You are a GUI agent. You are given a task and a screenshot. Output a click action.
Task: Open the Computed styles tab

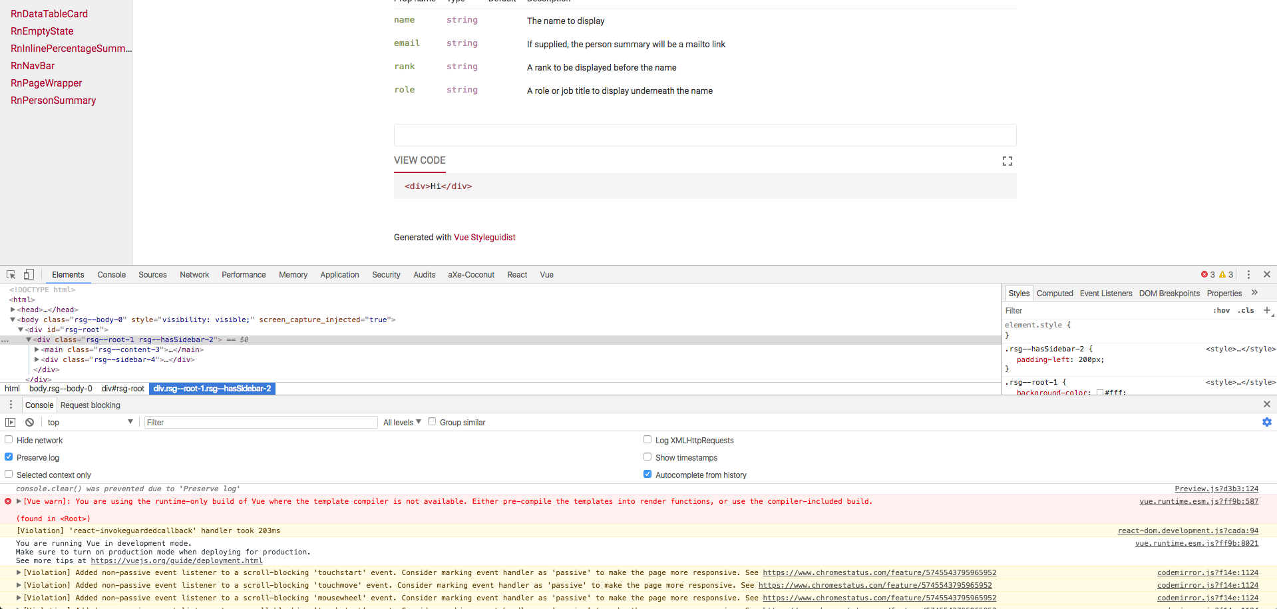pos(1054,293)
